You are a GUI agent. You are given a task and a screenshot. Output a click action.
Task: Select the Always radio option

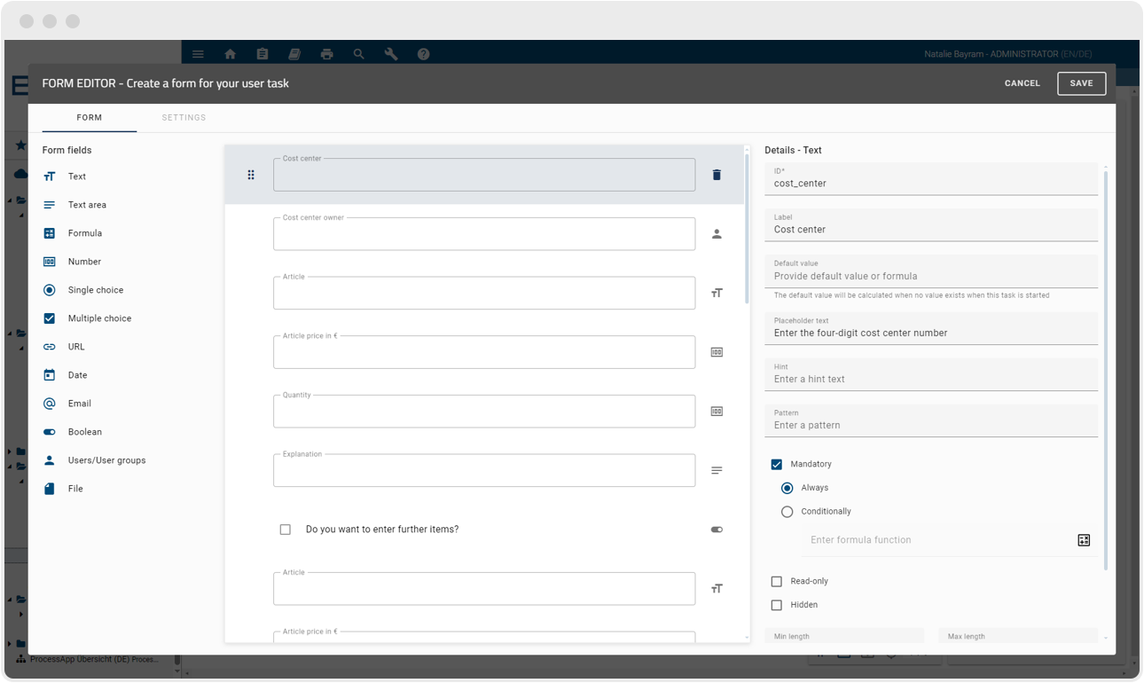[787, 488]
